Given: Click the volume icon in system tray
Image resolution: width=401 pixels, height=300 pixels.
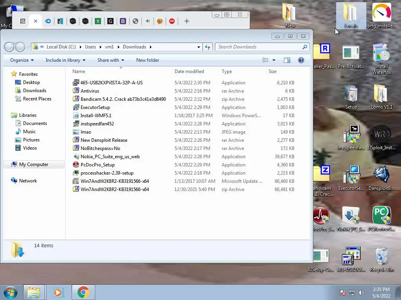Looking at the screenshot, I should pos(361,293).
